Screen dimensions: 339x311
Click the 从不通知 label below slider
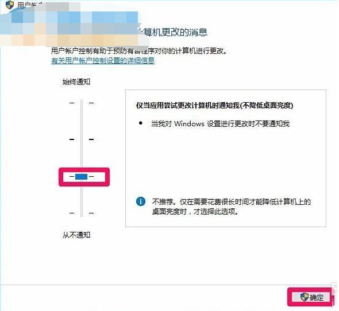click(x=76, y=235)
